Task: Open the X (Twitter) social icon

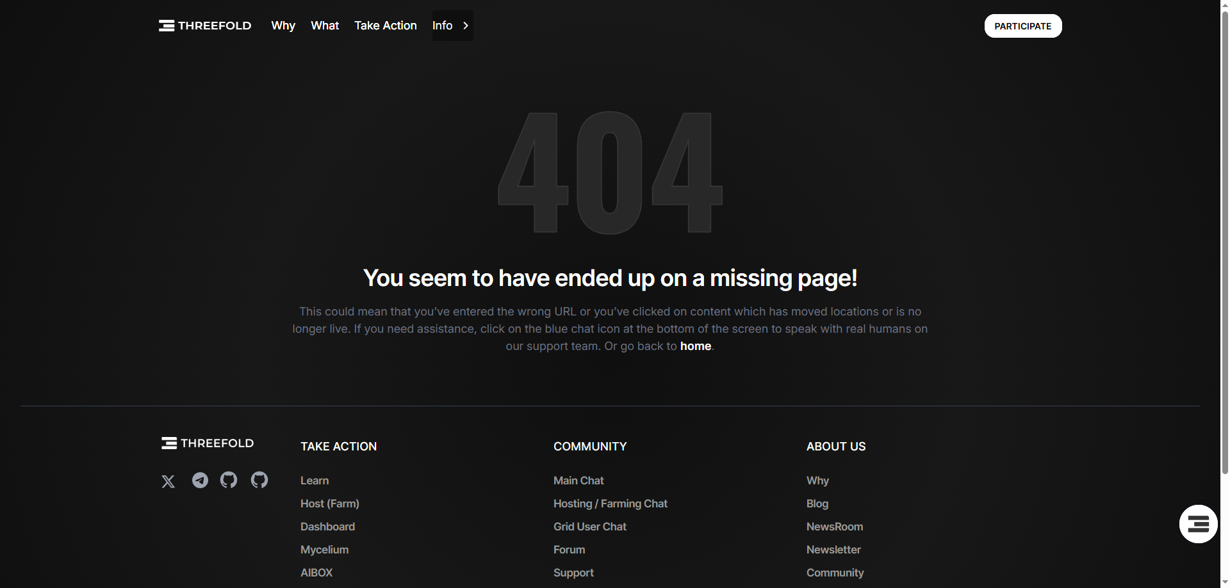Action: pyautogui.click(x=168, y=481)
